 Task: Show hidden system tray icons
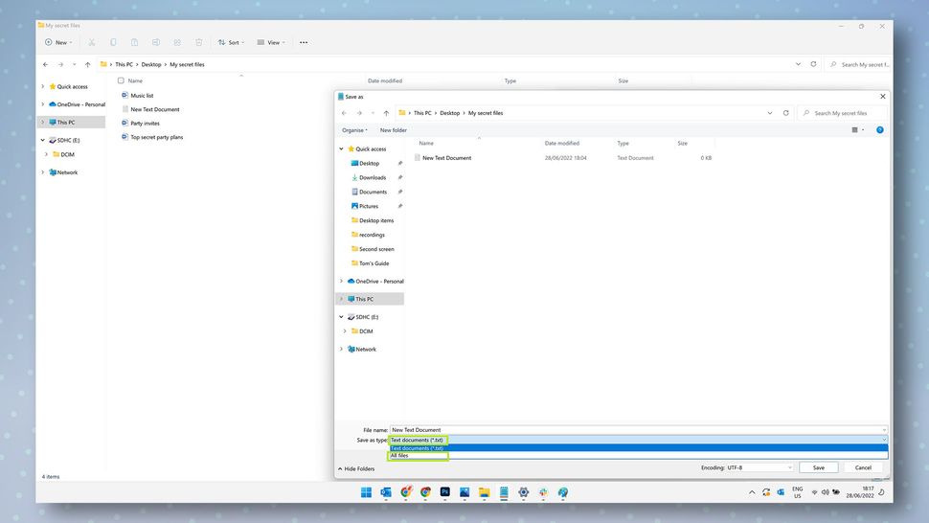click(752, 492)
